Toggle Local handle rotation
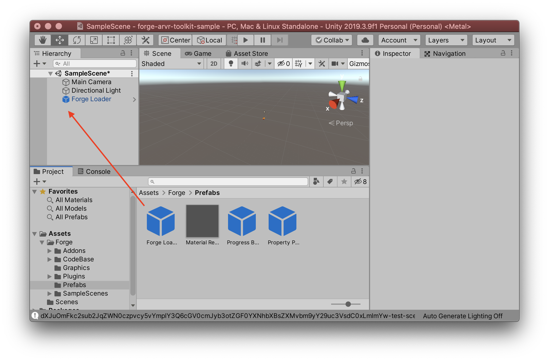 click(x=209, y=40)
